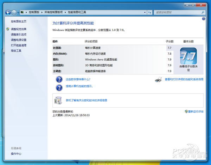Viewport: 211px width, 165px height.
Task: Minimize the window
Action: point(187,5)
